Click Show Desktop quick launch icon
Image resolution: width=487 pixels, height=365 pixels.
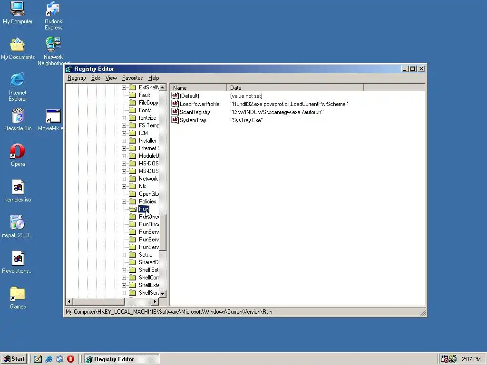(38, 359)
